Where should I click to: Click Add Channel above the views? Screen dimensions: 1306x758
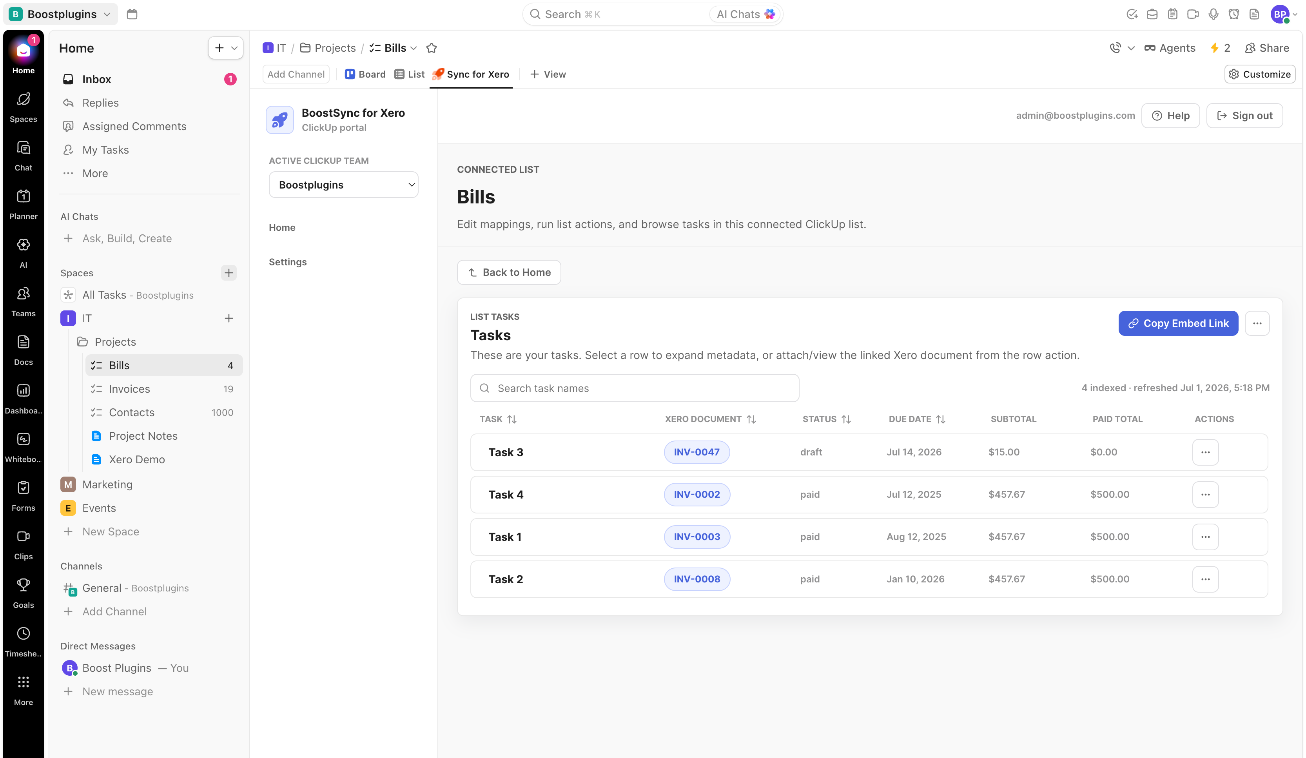[296, 74]
